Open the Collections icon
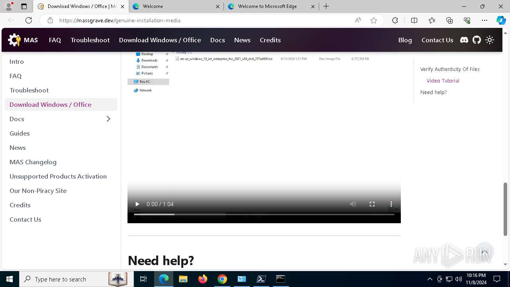Viewport: 510px width, 287px height. click(x=449, y=20)
